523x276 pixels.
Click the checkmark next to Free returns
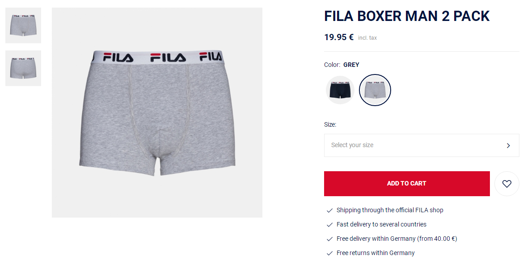click(x=329, y=253)
